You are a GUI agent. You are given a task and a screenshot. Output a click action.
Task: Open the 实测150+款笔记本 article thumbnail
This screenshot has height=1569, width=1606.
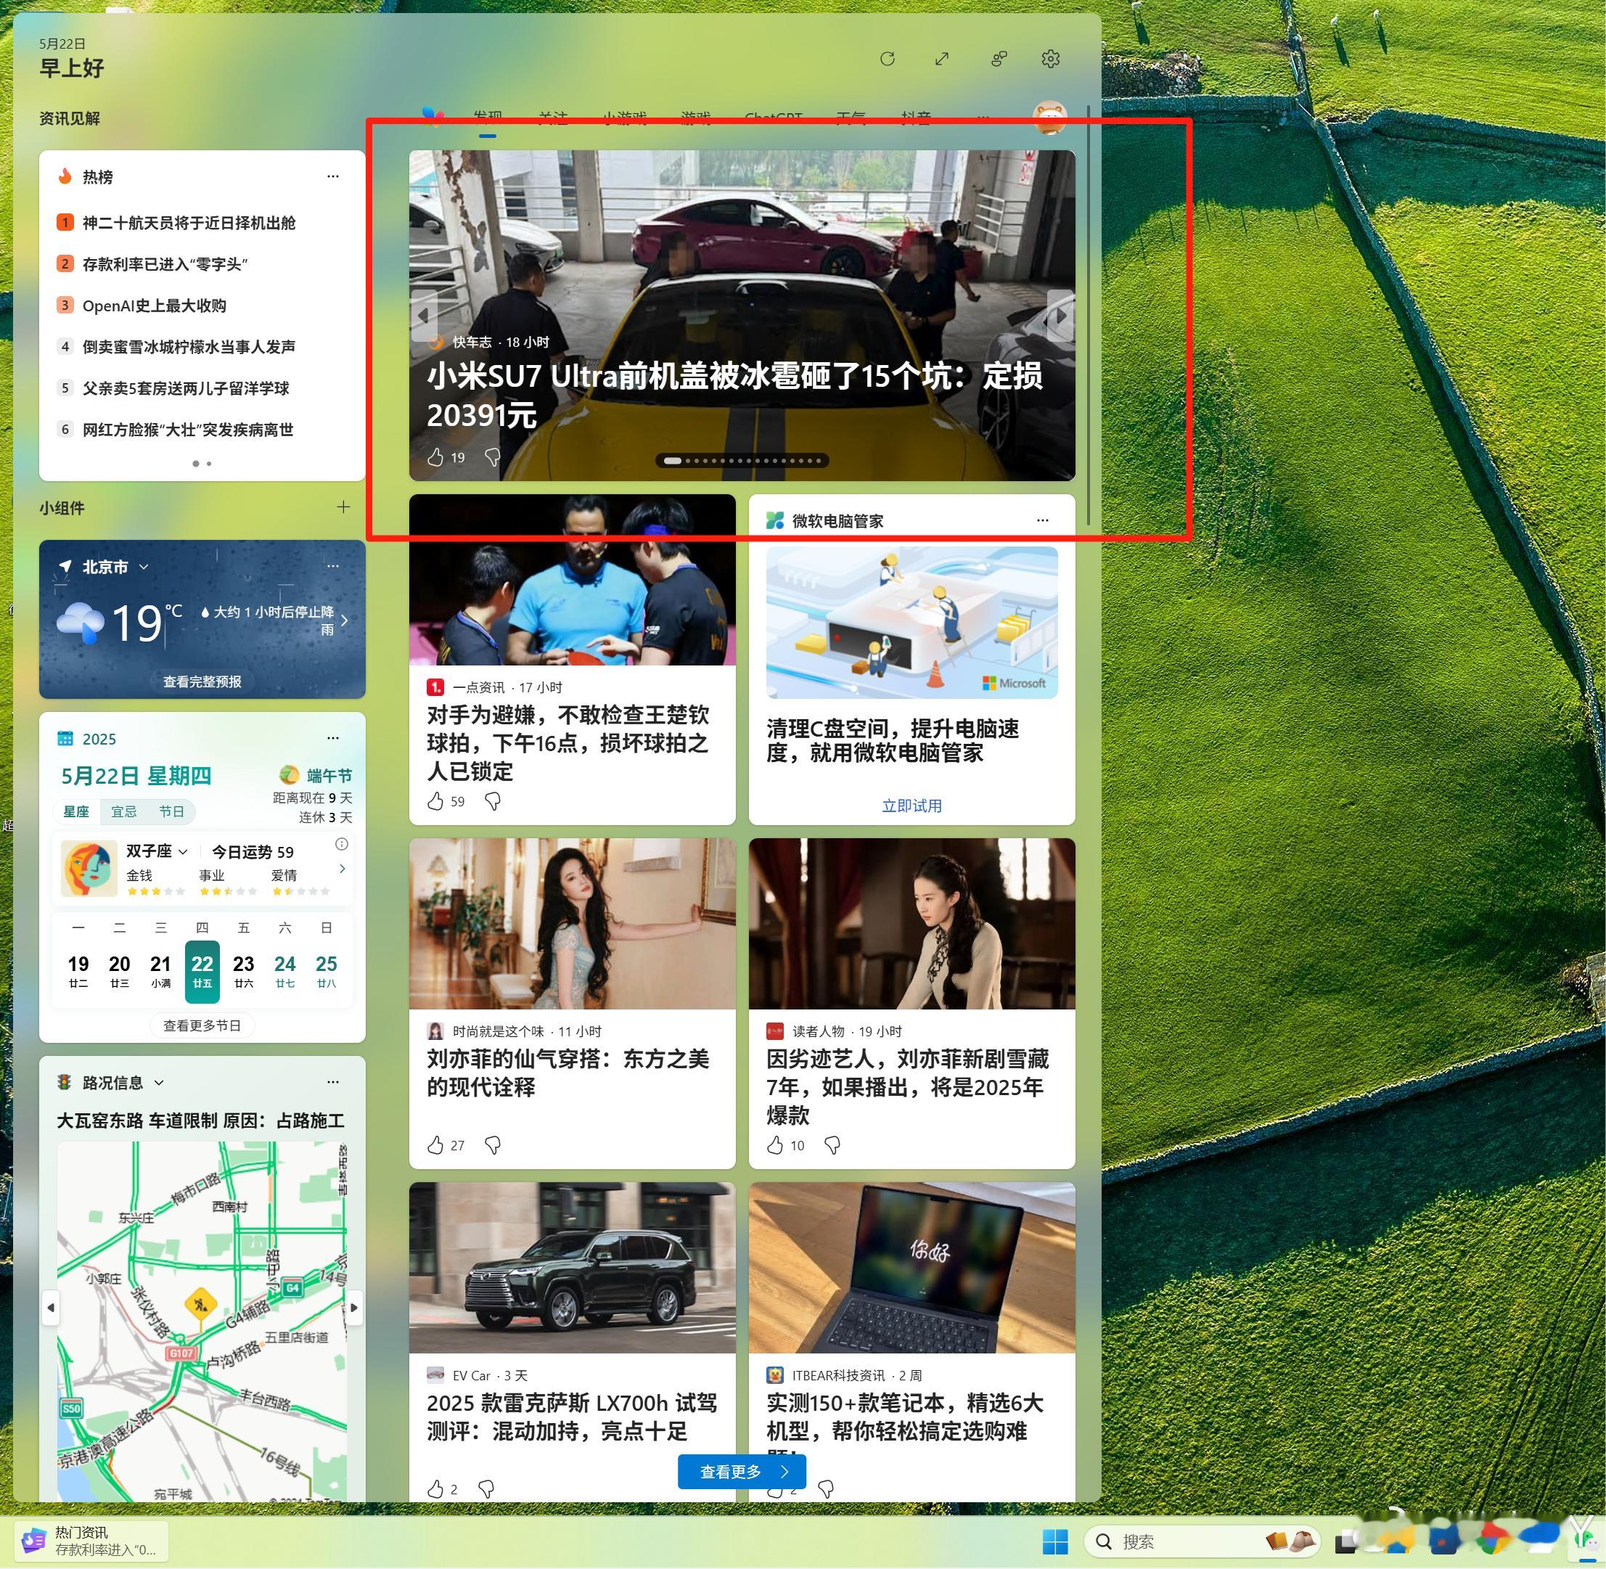pos(911,1267)
